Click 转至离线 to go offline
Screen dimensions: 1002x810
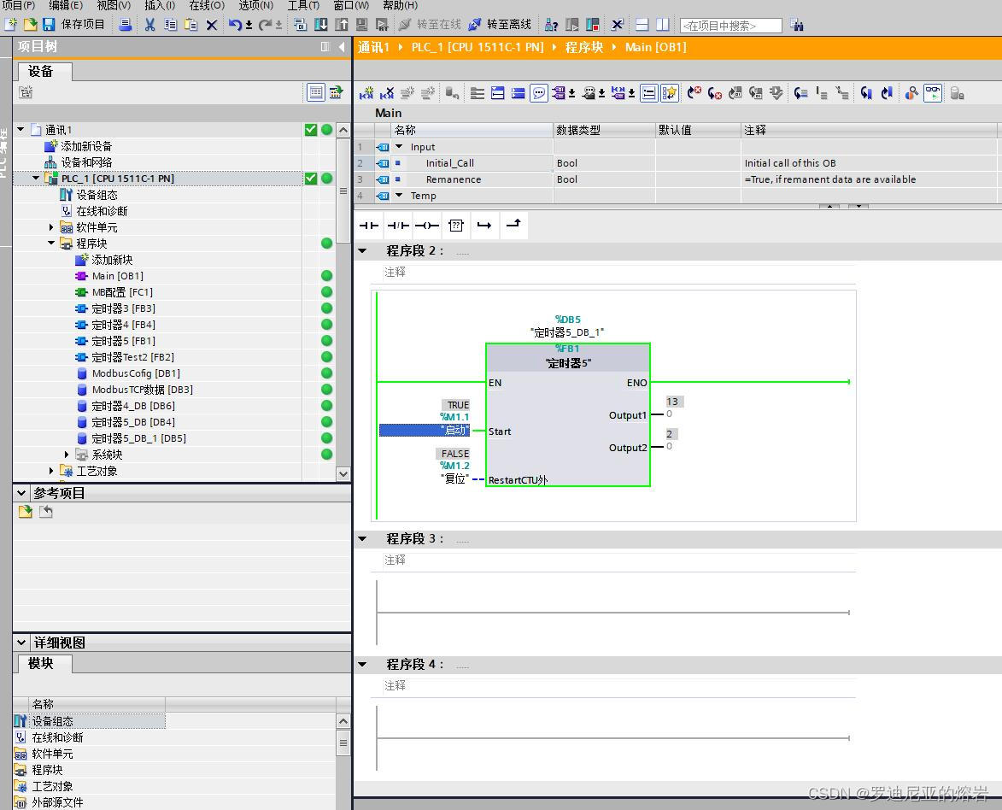[x=500, y=24]
